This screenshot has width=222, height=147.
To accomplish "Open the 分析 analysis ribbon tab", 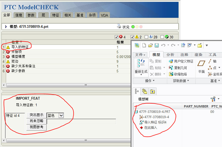I will coord(170,55).
